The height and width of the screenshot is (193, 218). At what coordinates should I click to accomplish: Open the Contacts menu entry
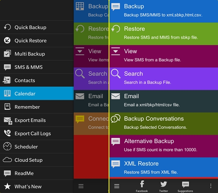click(x=37, y=80)
